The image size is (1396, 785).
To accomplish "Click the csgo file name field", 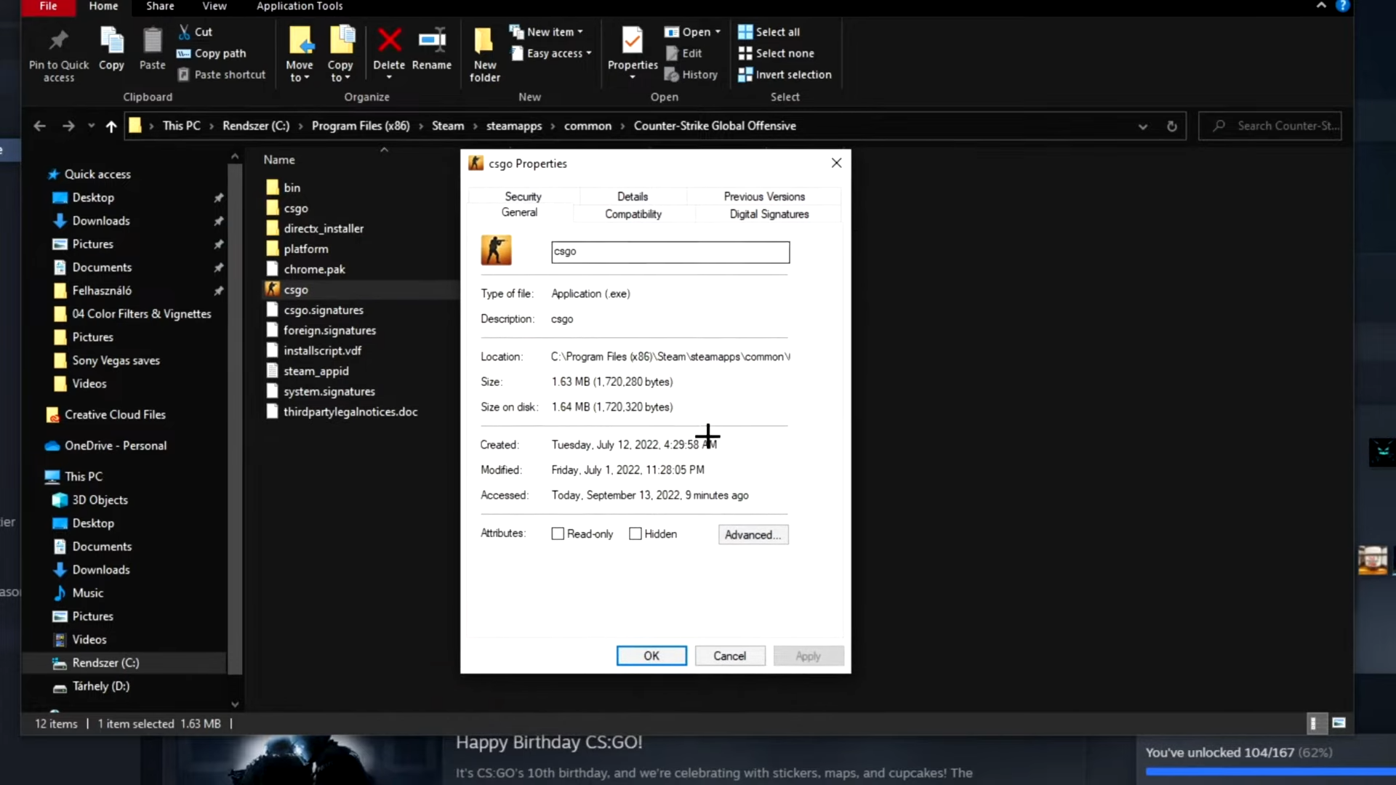I will (x=670, y=251).
